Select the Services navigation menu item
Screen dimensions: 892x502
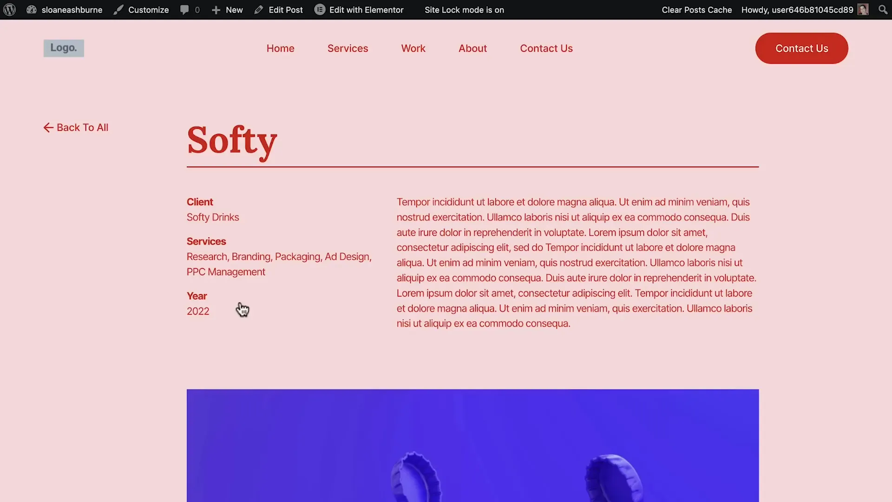(x=348, y=48)
